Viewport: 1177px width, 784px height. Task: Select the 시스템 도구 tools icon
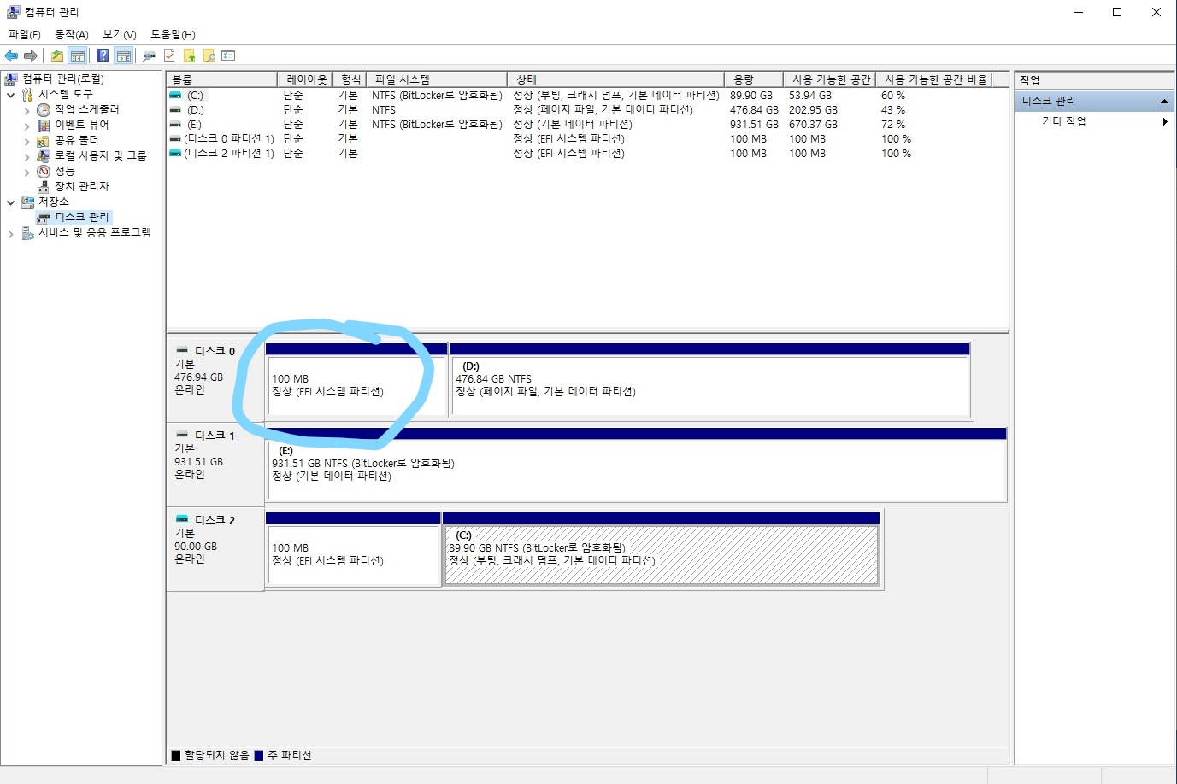tap(27, 95)
